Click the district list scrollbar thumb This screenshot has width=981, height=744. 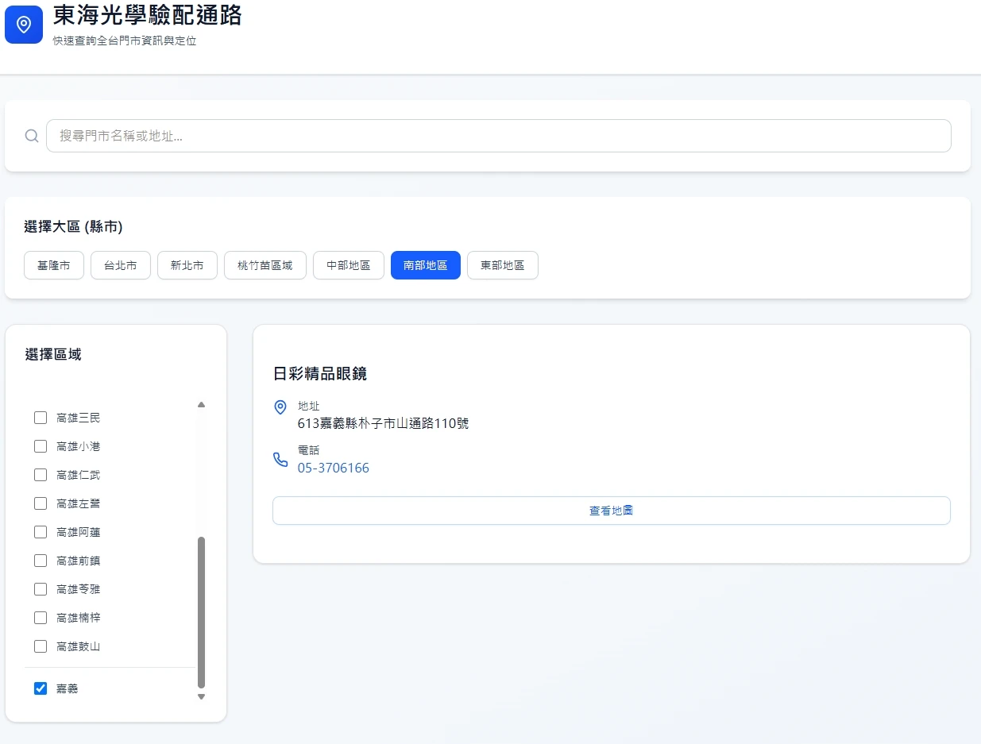(x=201, y=612)
